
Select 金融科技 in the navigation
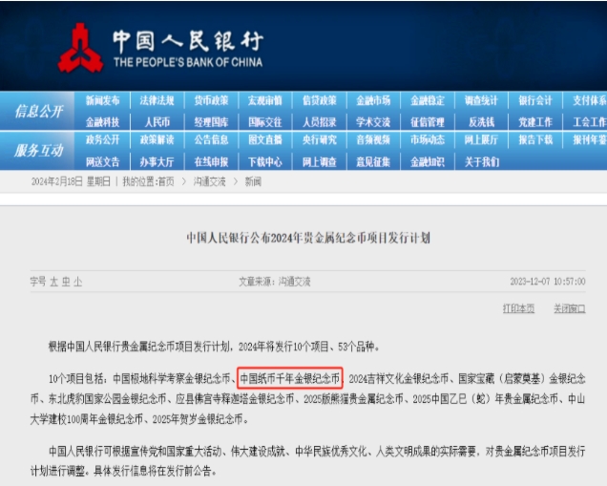tap(102, 122)
